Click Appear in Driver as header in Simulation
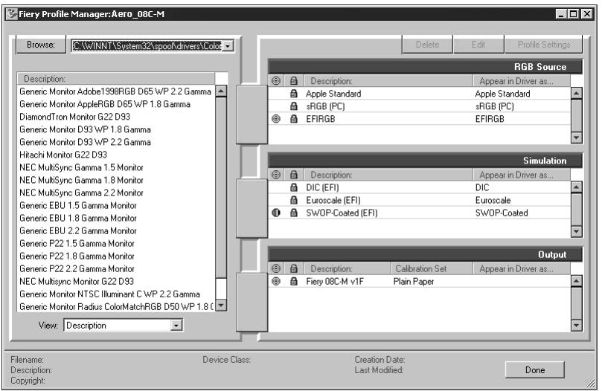 (522, 175)
